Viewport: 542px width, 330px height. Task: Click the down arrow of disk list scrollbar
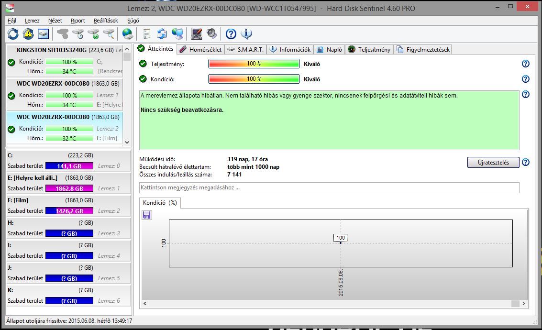pyautogui.click(x=127, y=142)
